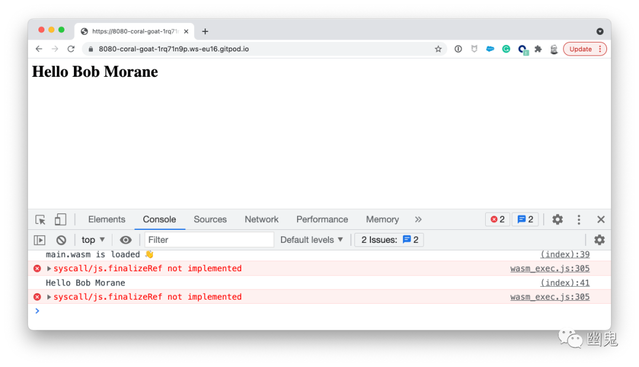Activate the inspect element picker

[40, 220]
